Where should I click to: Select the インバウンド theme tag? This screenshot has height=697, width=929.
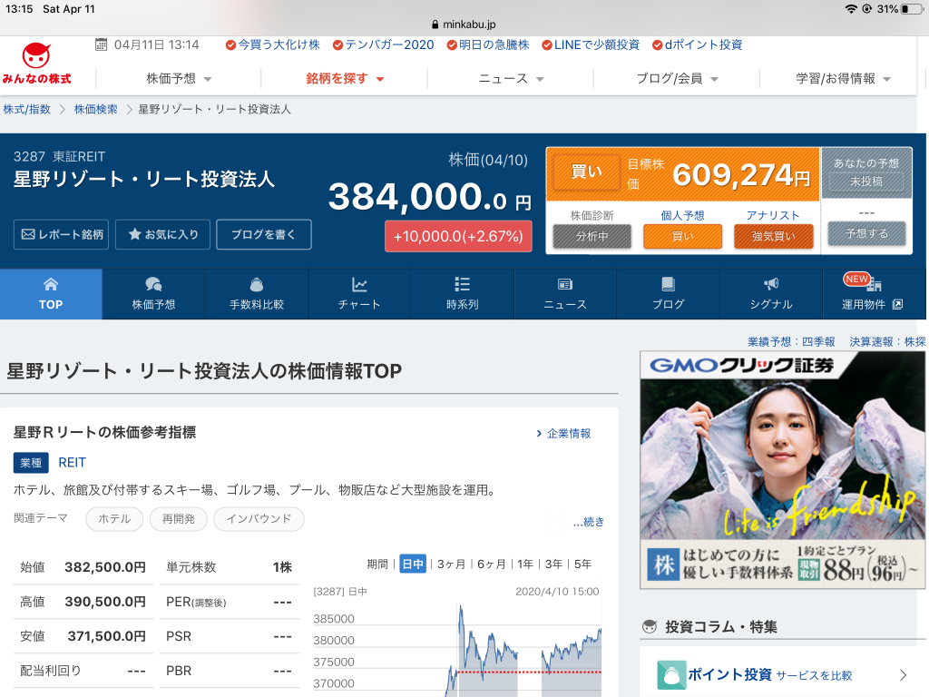pyautogui.click(x=259, y=518)
